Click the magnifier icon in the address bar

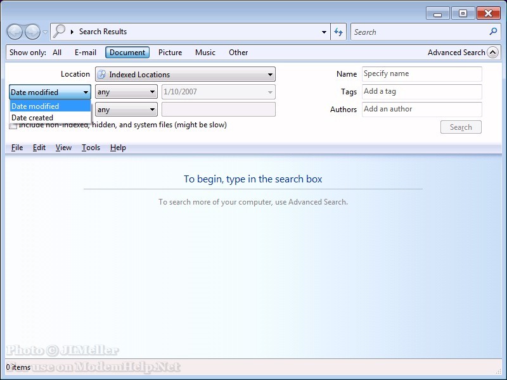pos(59,31)
